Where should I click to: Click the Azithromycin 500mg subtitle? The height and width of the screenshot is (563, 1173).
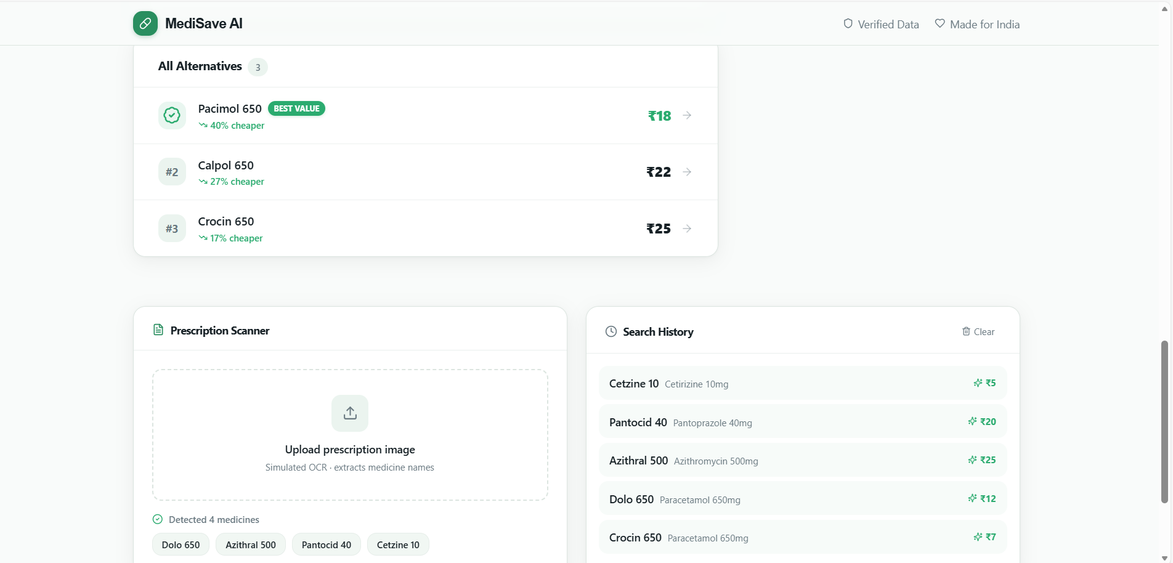click(x=716, y=461)
